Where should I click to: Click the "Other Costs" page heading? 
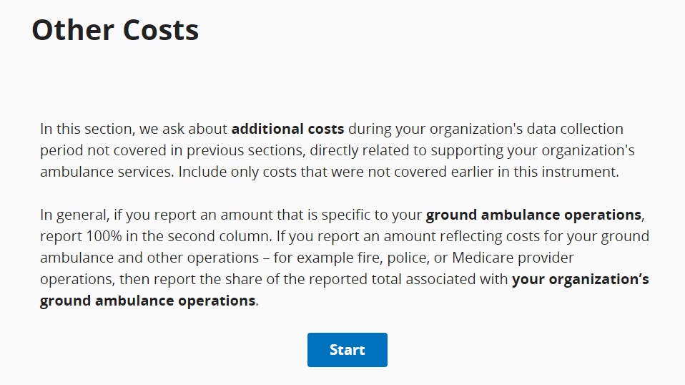(115, 30)
